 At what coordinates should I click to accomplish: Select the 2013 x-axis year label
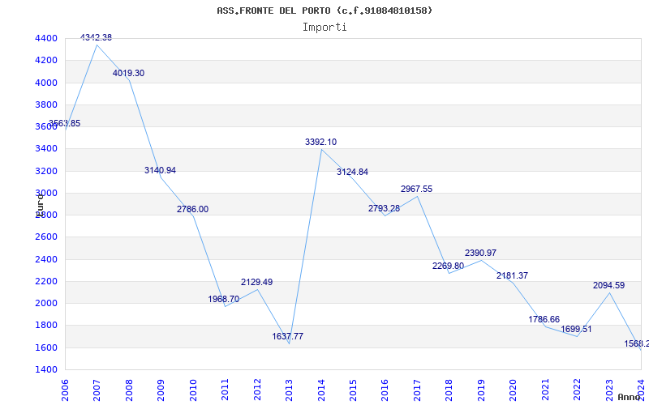click(289, 390)
